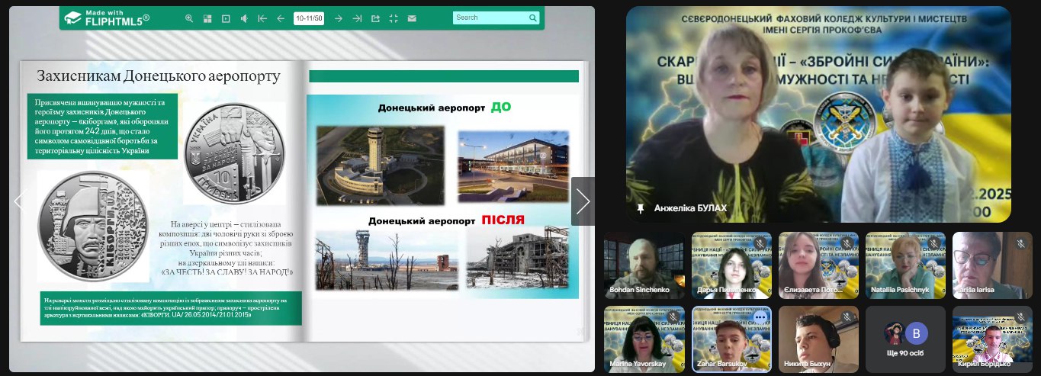This screenshot has height=376, width=1041.
Task: Toggle fullscreen mode in flipbook toolbar
Action: click(x=394, y=18)
